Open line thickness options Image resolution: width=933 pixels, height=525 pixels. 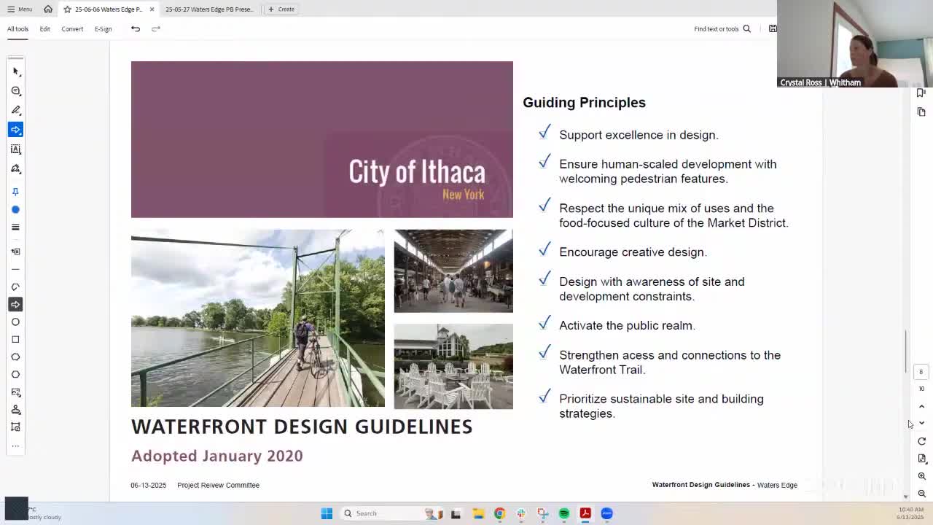[x=15, y=227]
